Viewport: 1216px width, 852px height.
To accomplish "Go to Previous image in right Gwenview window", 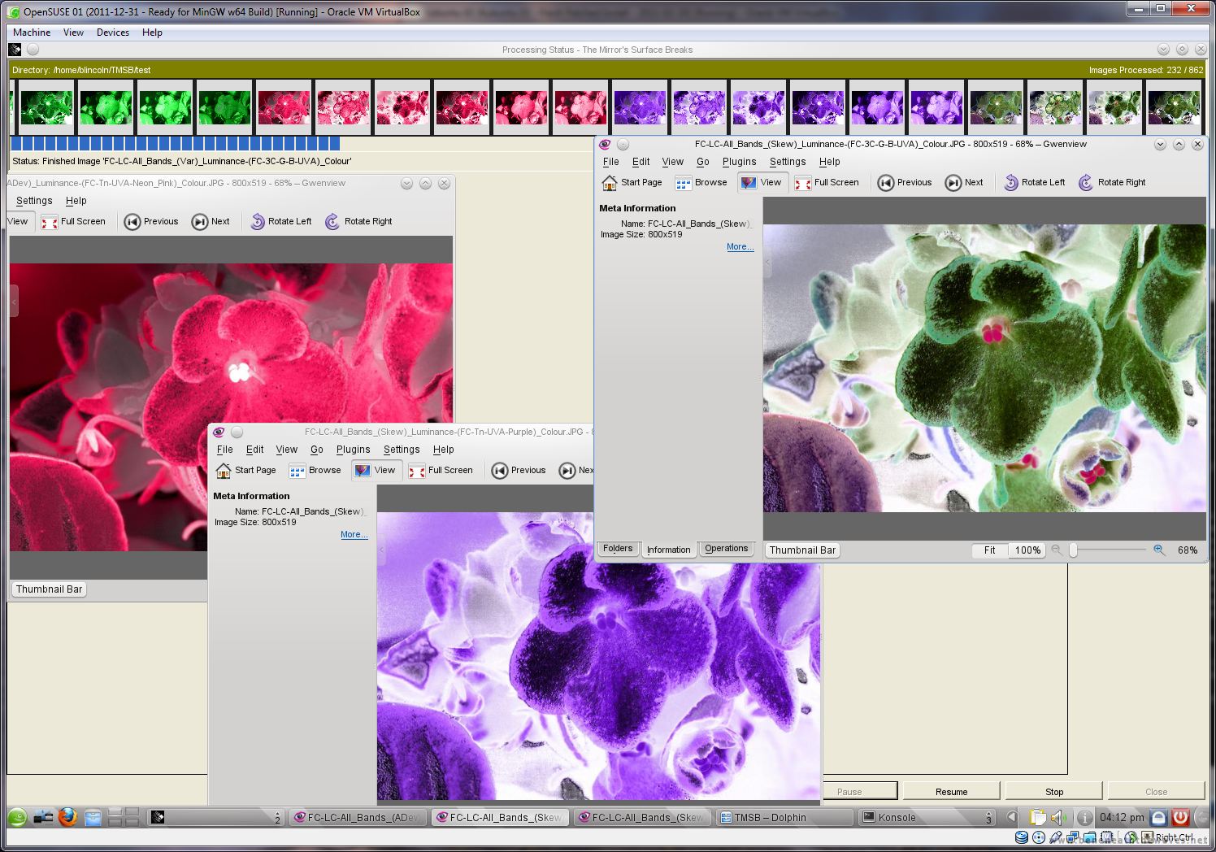I will point(905,183).
